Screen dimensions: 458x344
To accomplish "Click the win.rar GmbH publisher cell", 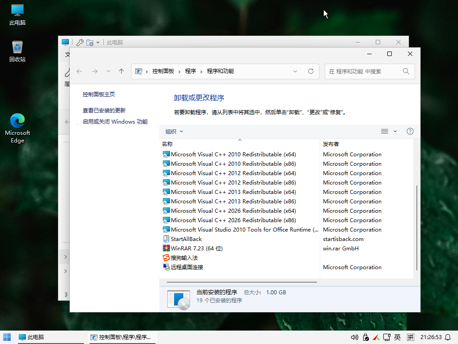I will [340, 248].
